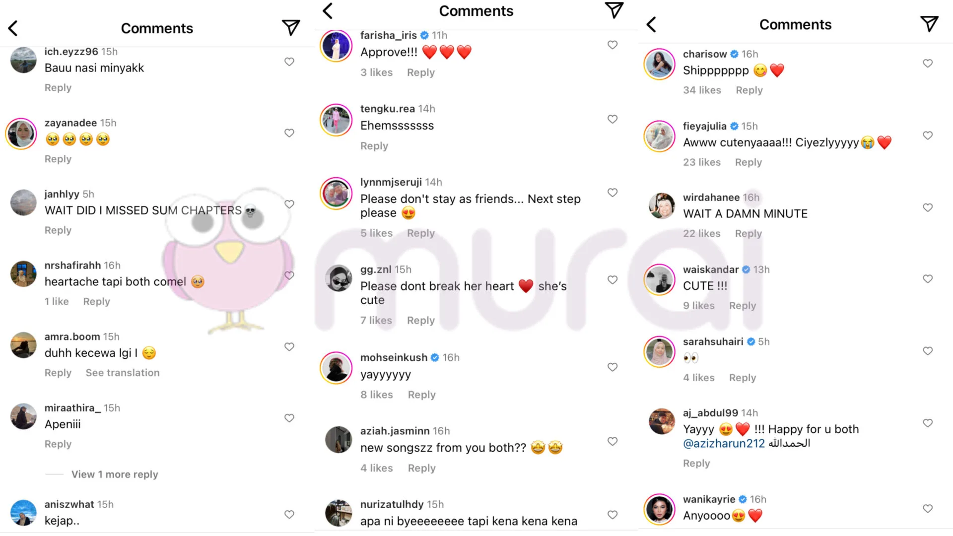Open send icon in middle Comments header
Viewport: 953px width, 536px height.
(x=614, y=10)
